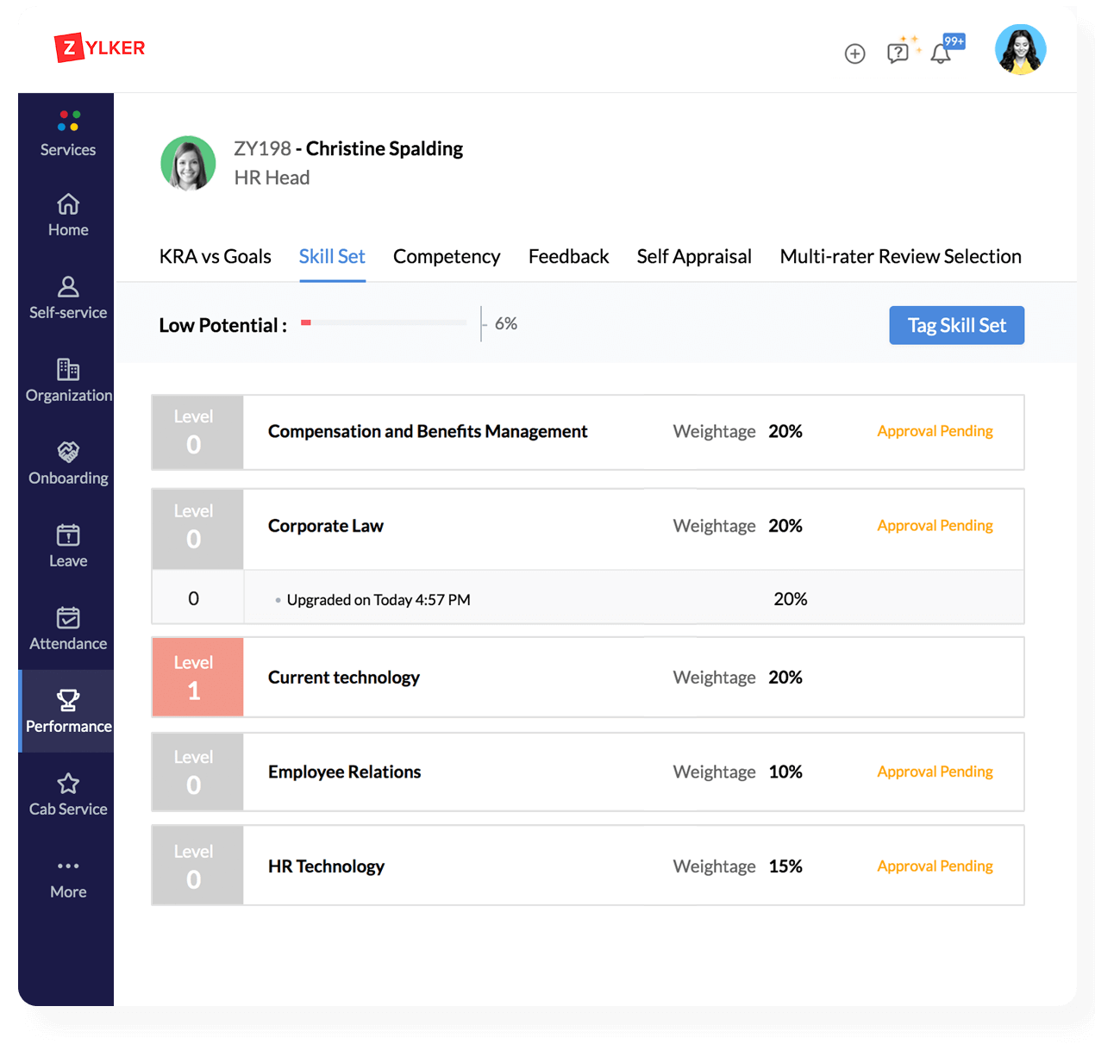This screenshot has height=1044, width=1095.
Task: Click the Tag Skill Set button
Action: pyautogui.click(x=956, y=325)
